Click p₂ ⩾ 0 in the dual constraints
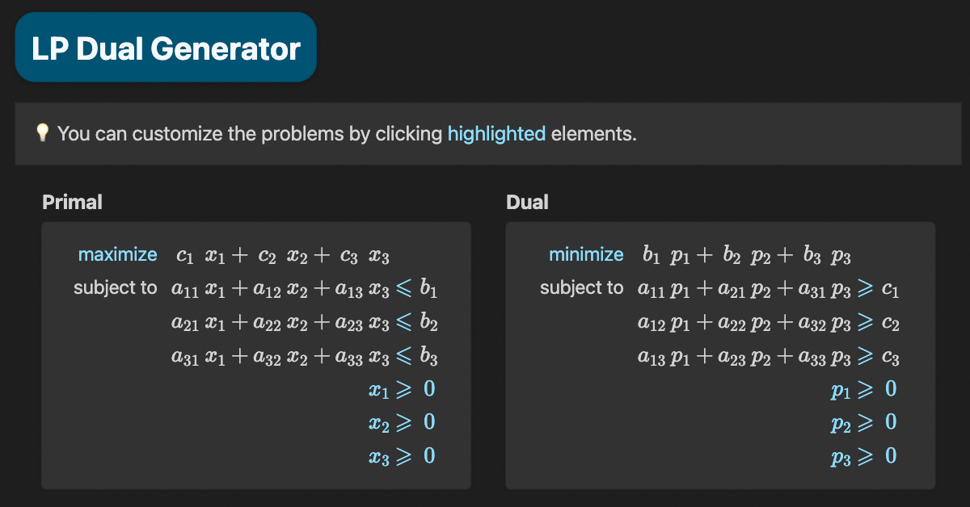Screen dimensions: 970x507 862,422
